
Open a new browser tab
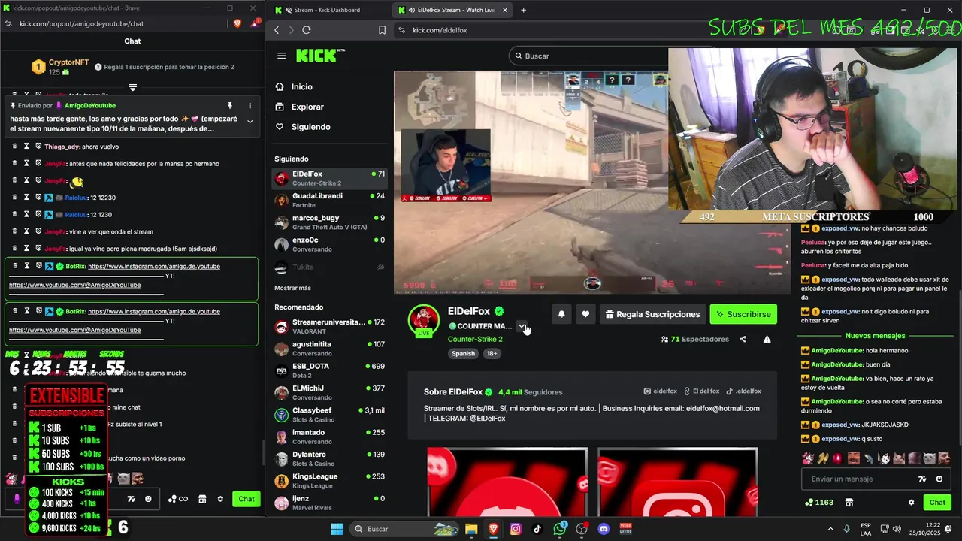[523, 10]
